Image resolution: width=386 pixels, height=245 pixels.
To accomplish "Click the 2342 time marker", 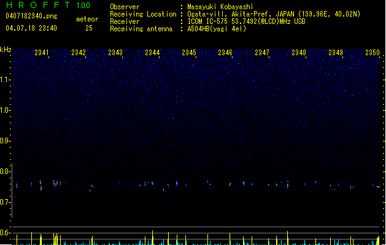I will pos(79,53).
